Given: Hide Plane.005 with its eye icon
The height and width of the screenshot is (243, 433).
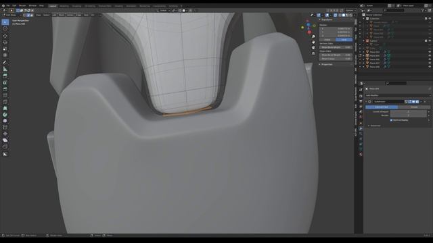Looking at the screenshot, I should tap(430, 55).
